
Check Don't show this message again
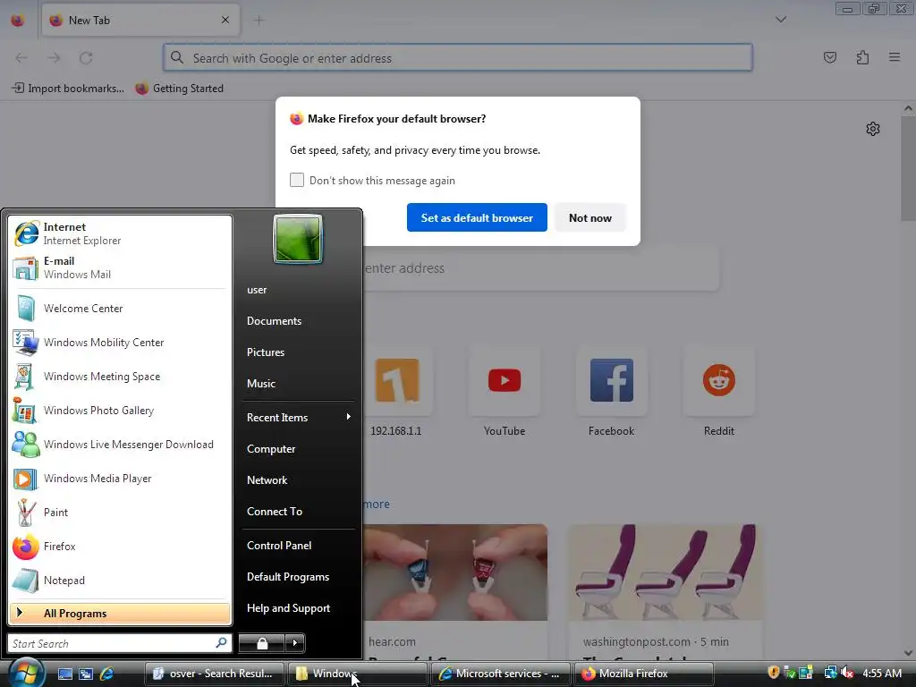click(297, 180)
